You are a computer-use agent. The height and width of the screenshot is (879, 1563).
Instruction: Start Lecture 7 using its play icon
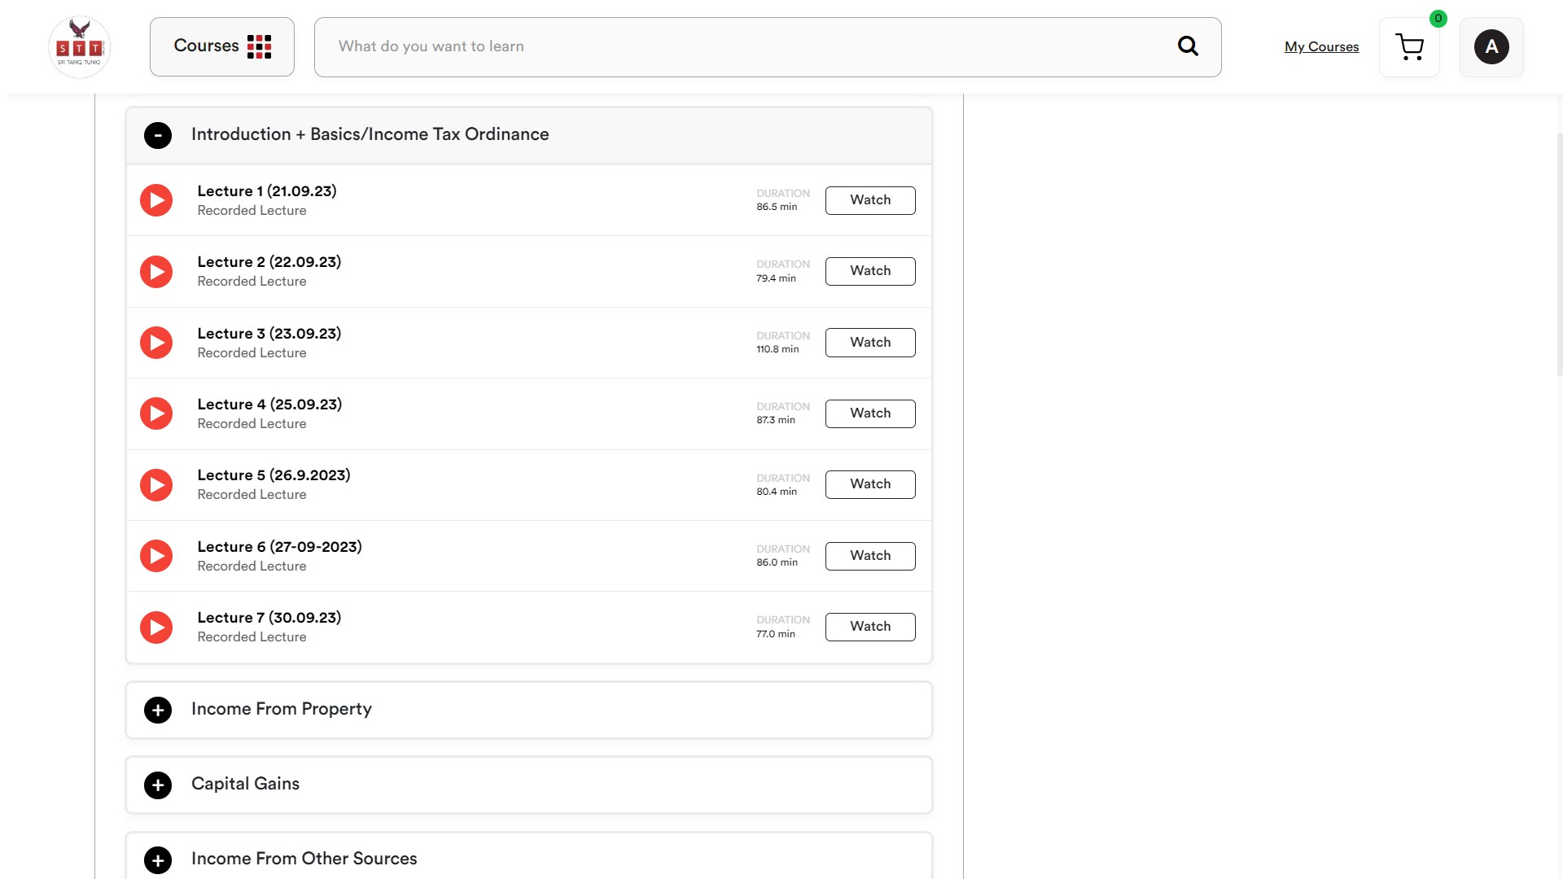[x=156, y=628]
